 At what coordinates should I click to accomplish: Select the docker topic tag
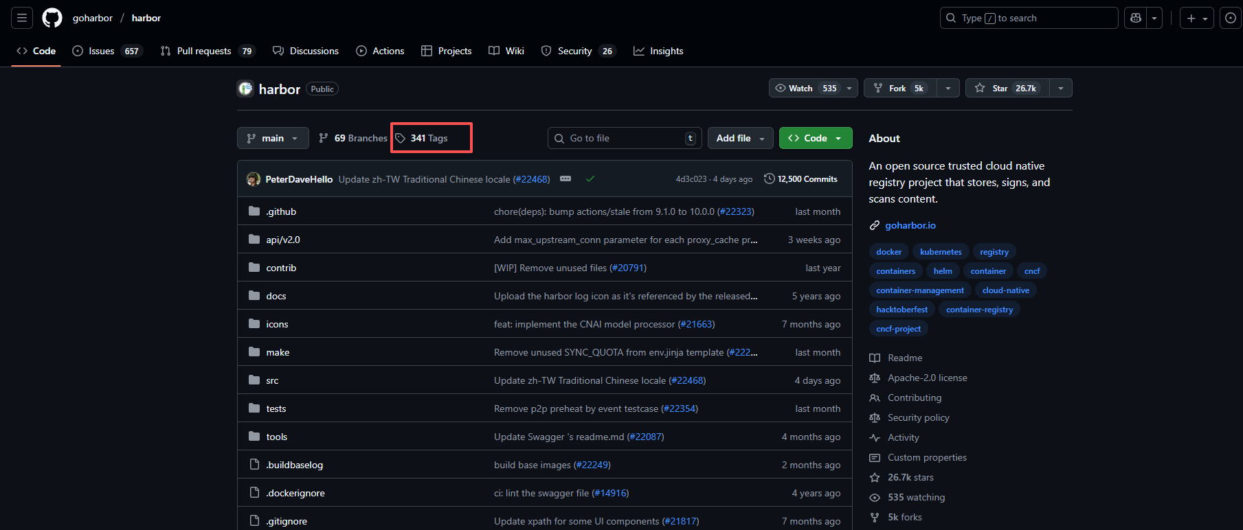(889, 252)
